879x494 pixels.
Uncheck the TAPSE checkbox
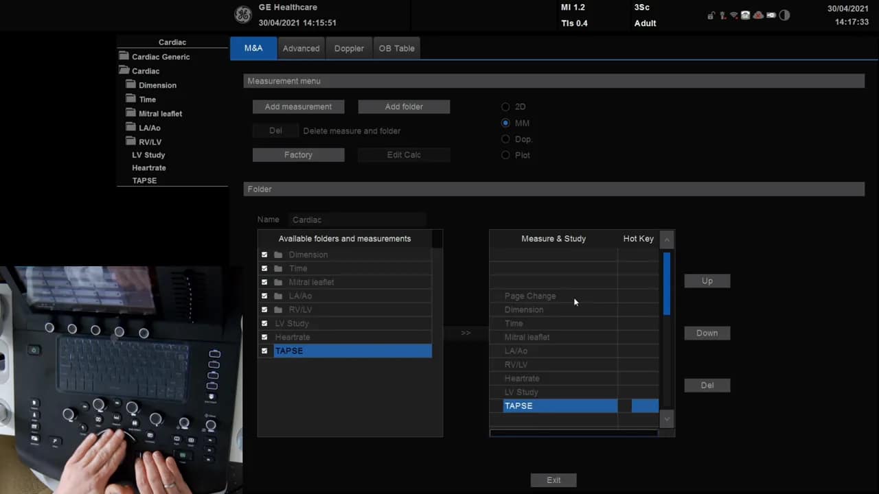(264, 351)
